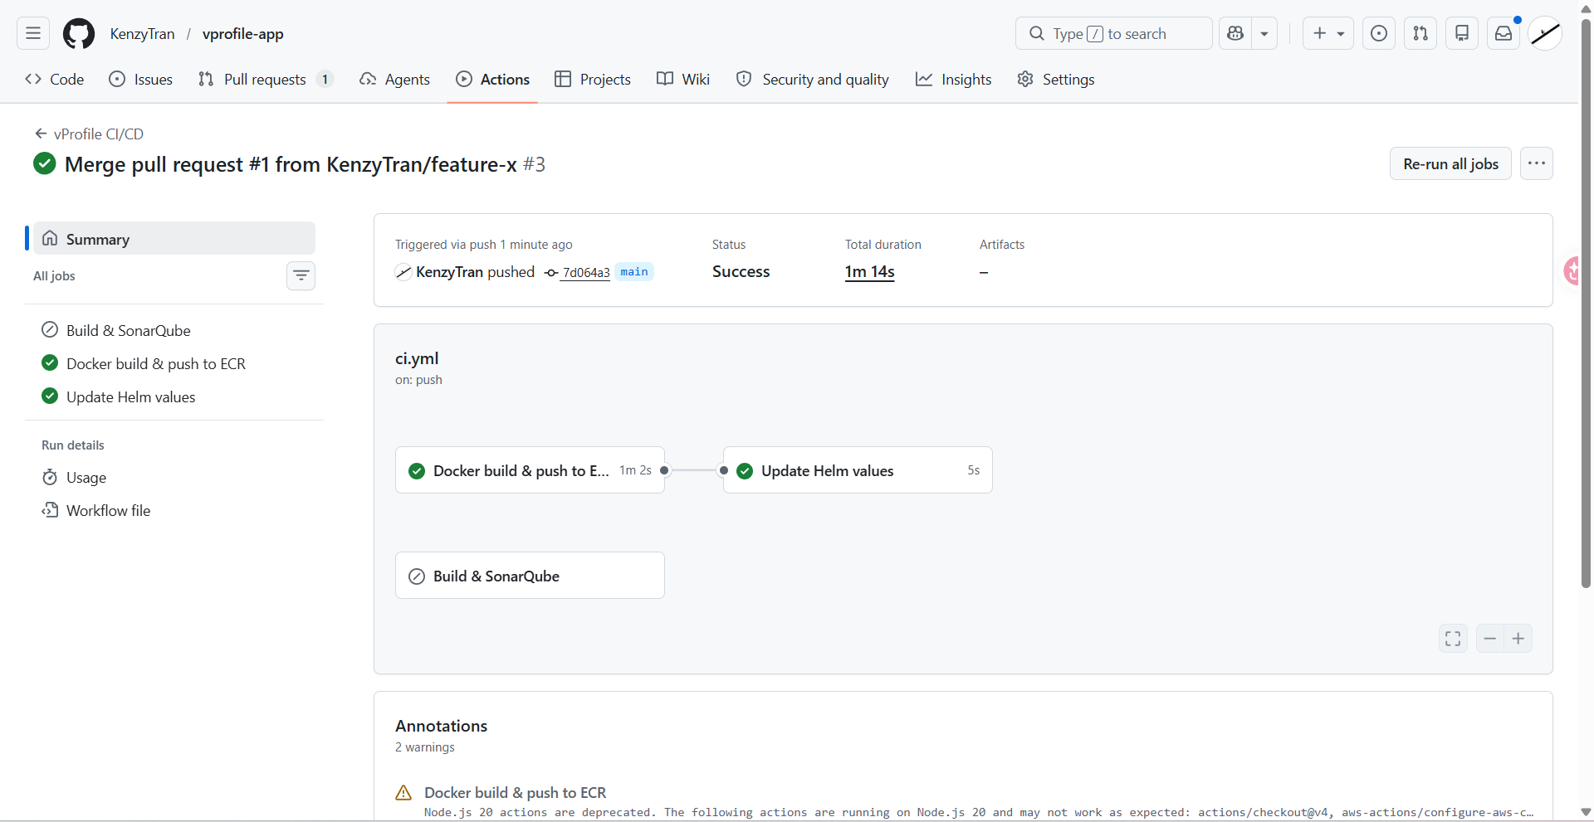
Task: Open the Agents tab
Action: click(x=394, y=79)
